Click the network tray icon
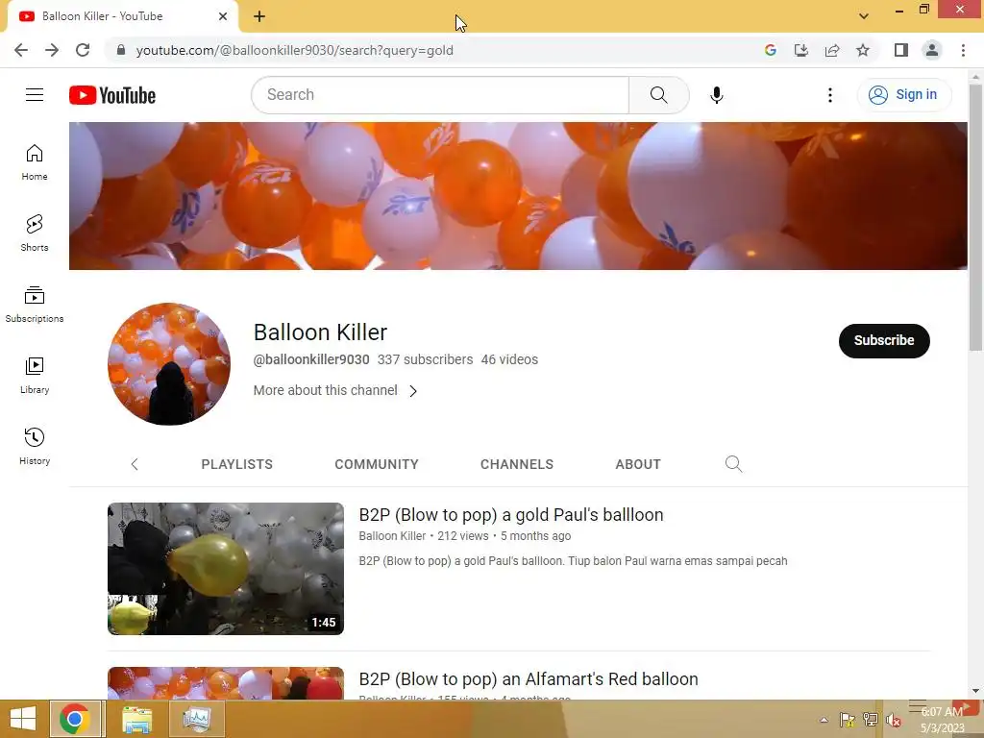The height and width of the screenshot is (738, 984). coord(871,720)
